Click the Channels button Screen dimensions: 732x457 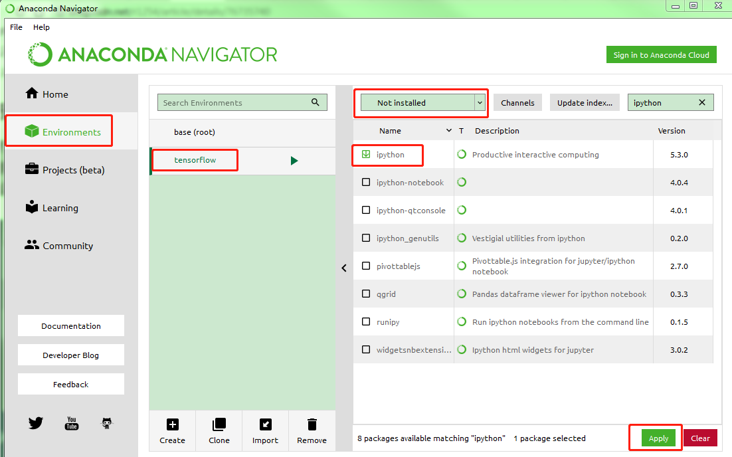click(517, 102)
